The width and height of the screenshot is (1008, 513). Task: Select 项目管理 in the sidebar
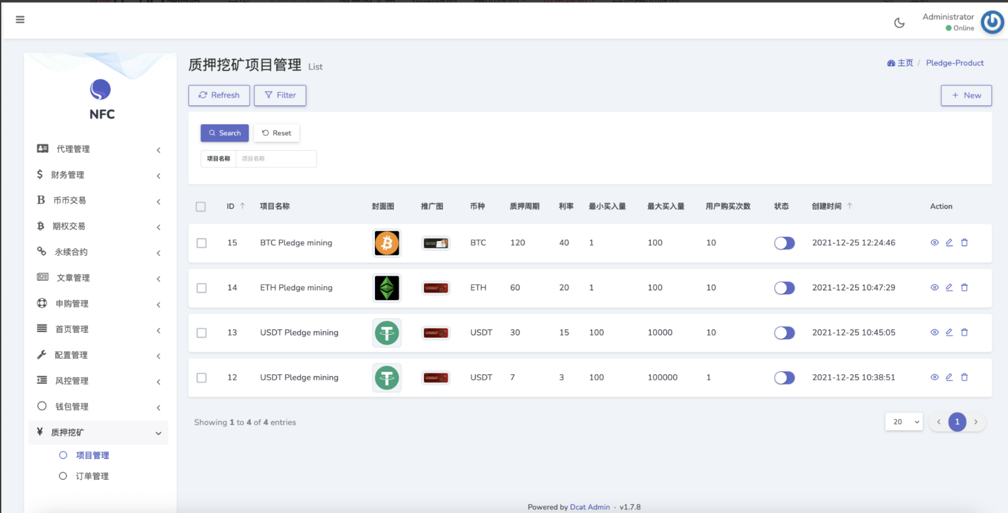coord(92,456)
